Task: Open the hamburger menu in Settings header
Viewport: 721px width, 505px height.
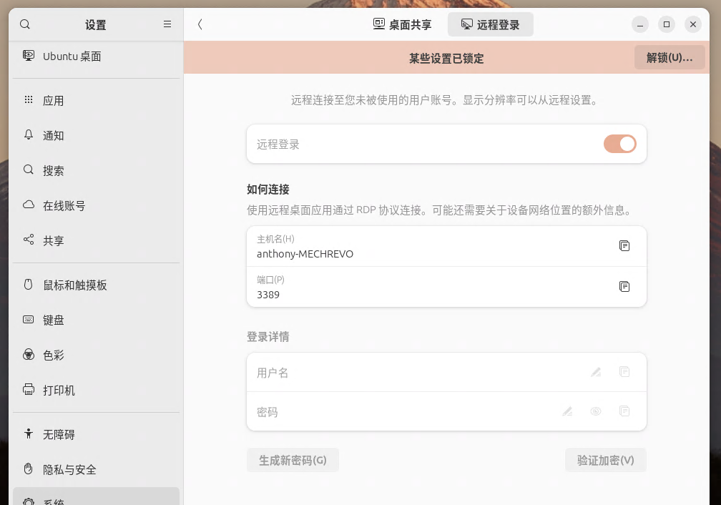Action: (167, 24)
